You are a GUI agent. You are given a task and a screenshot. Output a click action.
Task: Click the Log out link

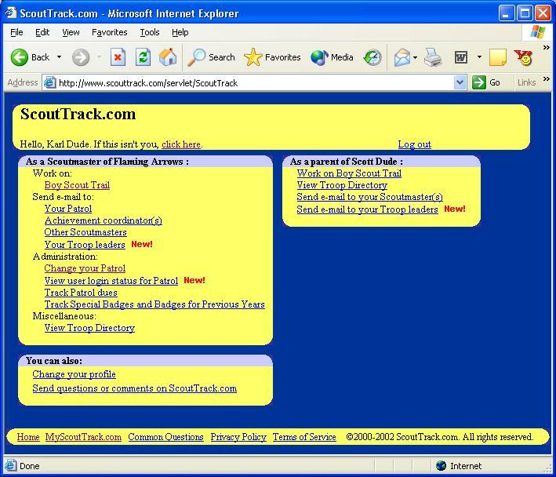[414, 144]
